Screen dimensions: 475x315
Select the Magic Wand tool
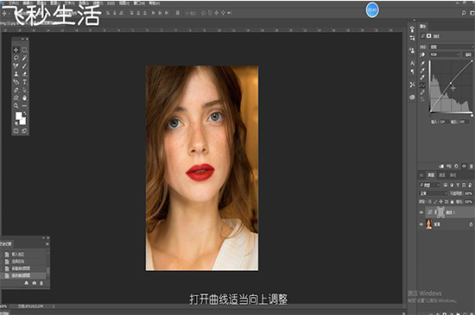pos(24,58)
